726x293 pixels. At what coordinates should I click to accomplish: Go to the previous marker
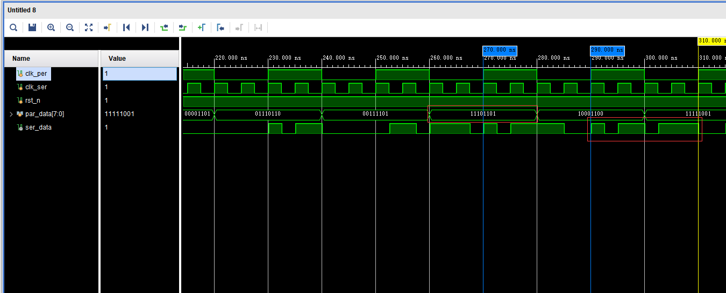[x=220, y=27]
